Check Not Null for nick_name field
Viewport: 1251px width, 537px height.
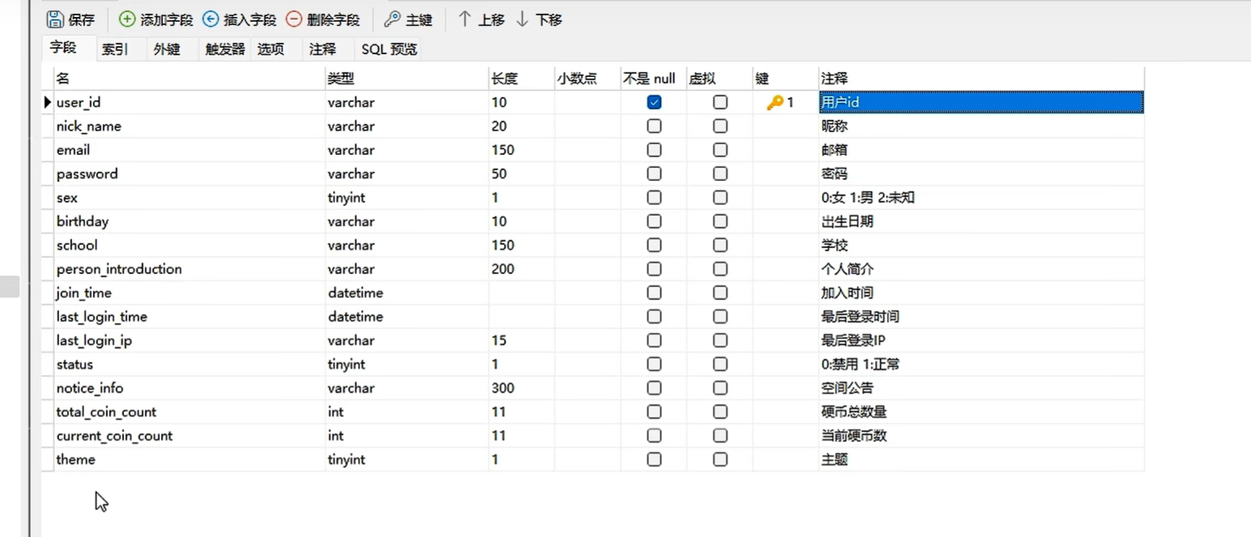click(654, 127)
